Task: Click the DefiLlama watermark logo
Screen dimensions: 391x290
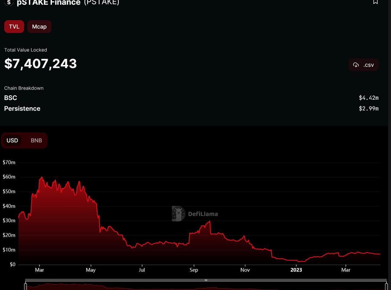Action: [195, 213]
